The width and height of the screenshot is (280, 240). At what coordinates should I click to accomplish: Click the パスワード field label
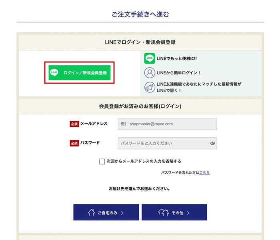click(x=90, y=143)
